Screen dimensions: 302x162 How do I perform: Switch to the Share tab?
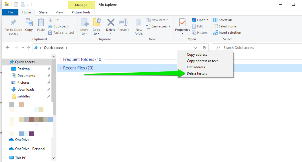click(43, 12)
